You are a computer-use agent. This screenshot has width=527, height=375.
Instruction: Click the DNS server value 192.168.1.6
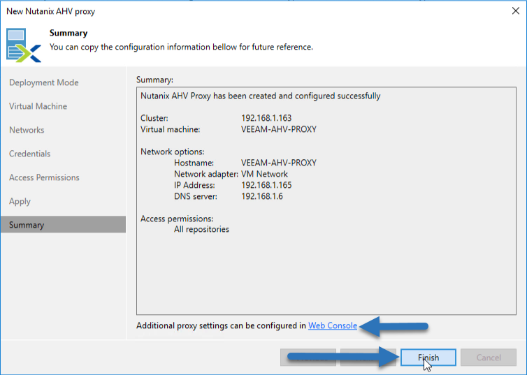pyautogui.click(x=262, y=196)
